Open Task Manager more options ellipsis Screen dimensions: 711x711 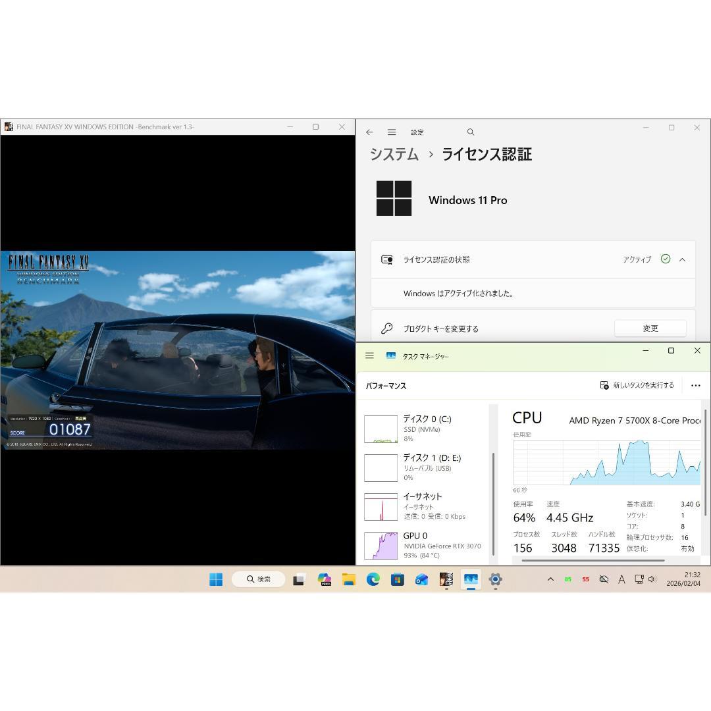click(696, 385)
